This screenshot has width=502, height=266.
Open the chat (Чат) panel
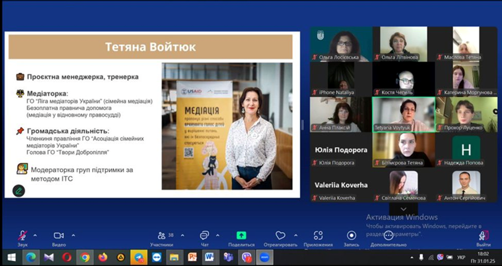[x=204, y=236]
